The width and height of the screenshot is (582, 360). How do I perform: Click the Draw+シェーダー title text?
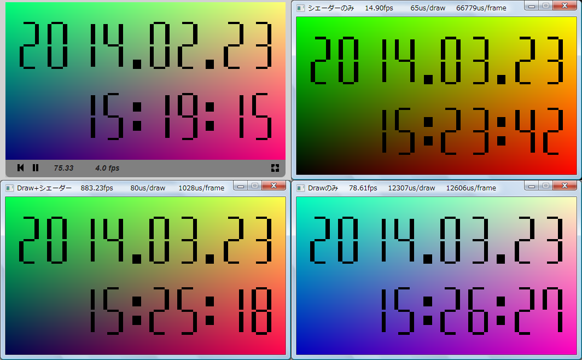[44, 188]
